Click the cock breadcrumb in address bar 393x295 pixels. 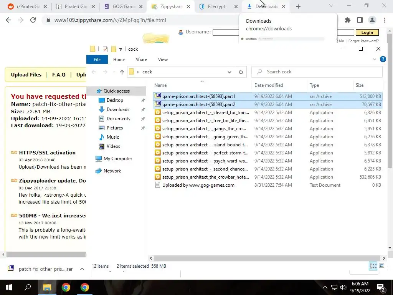[147, 72]
